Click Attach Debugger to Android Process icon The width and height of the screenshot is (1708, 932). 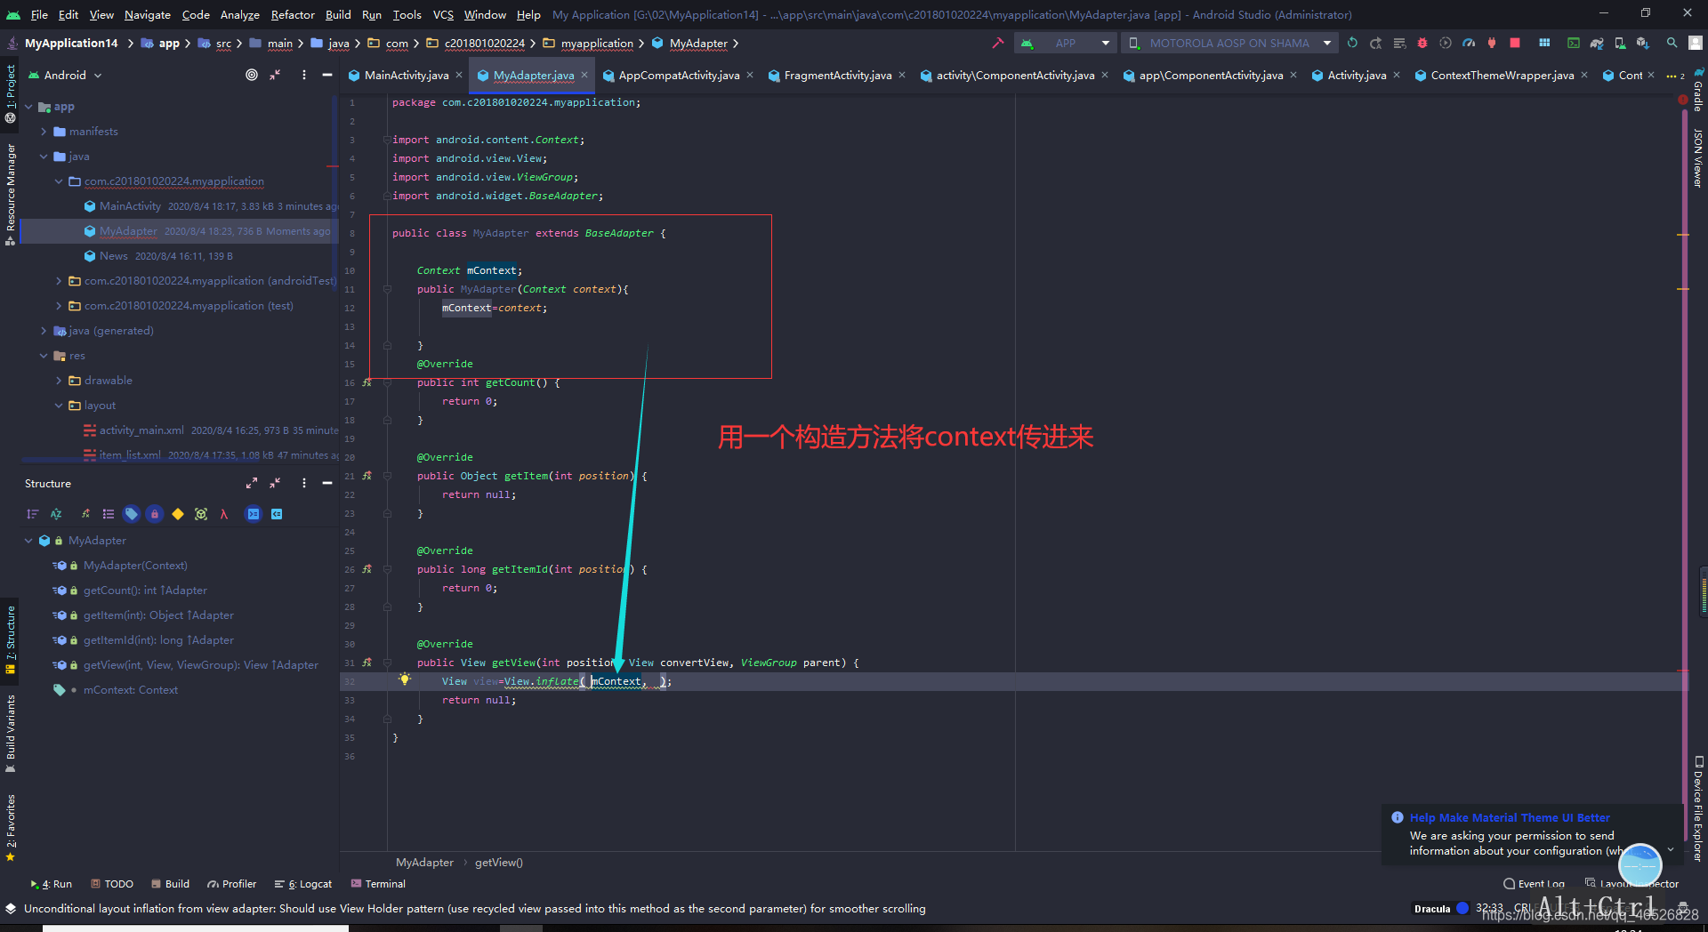tap(1492, 43)
